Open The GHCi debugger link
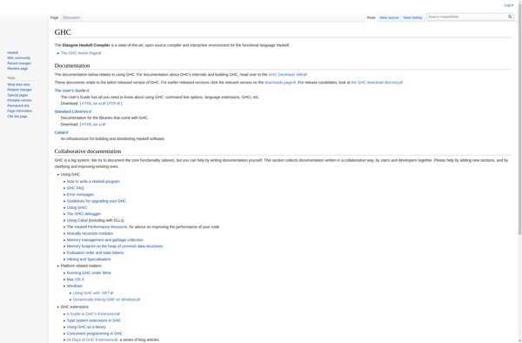This screenshot has width=522, height=343. point(84,214)
